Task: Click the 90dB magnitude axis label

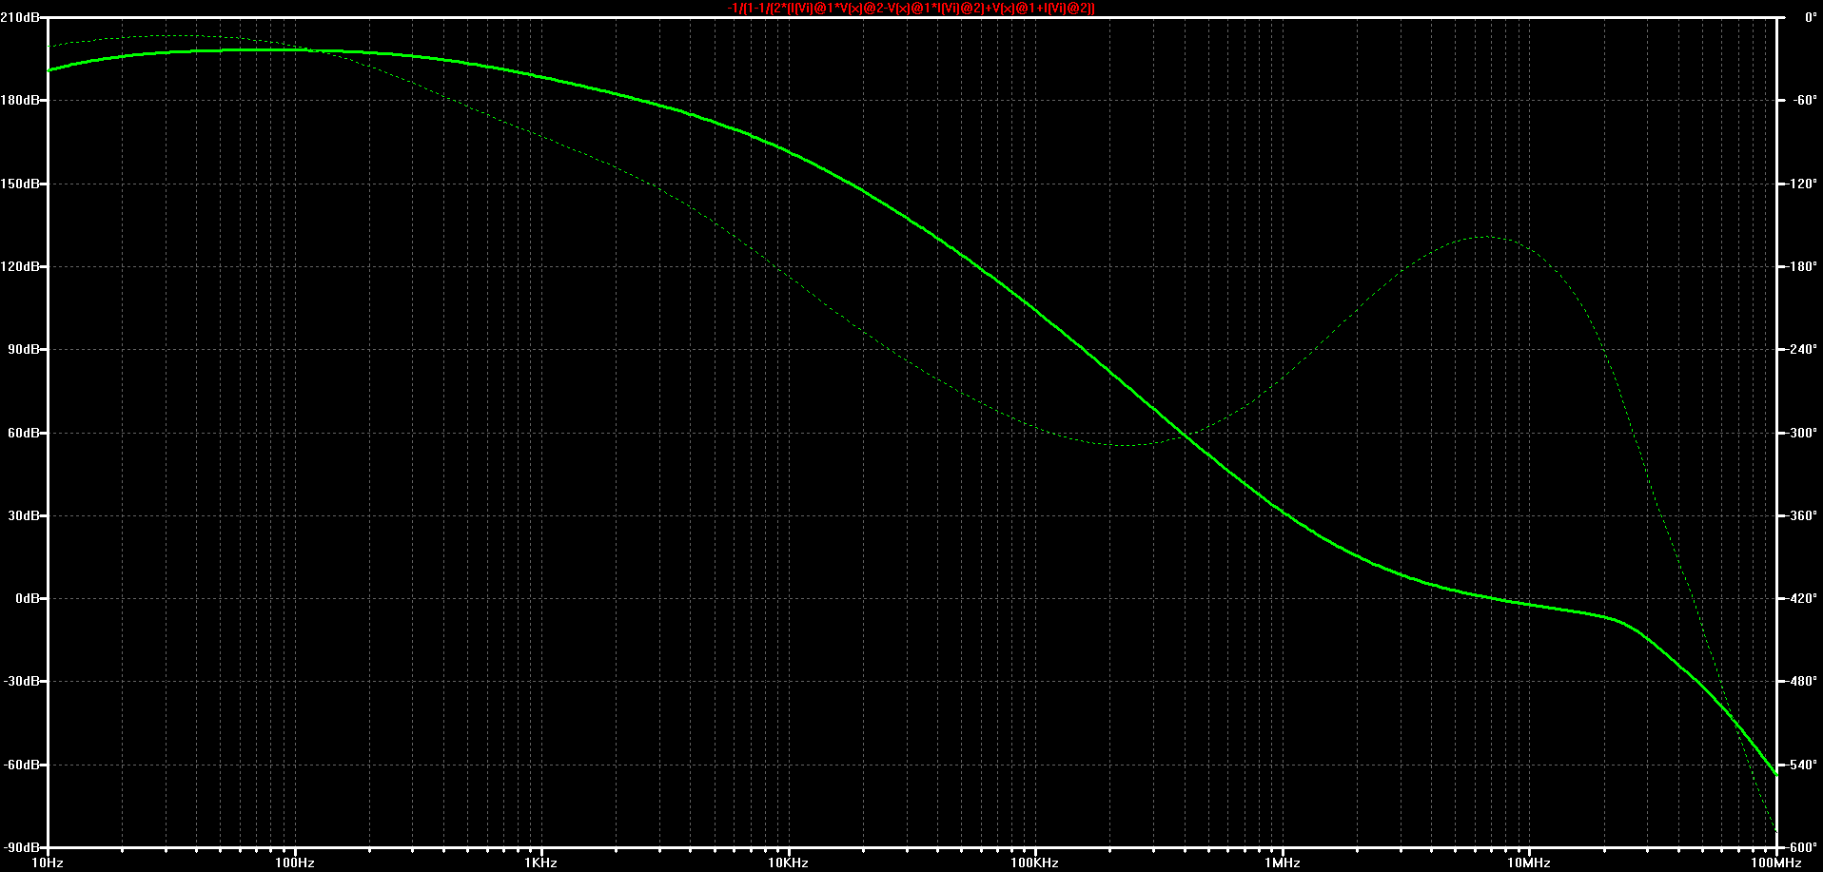Action: [24, 349]
